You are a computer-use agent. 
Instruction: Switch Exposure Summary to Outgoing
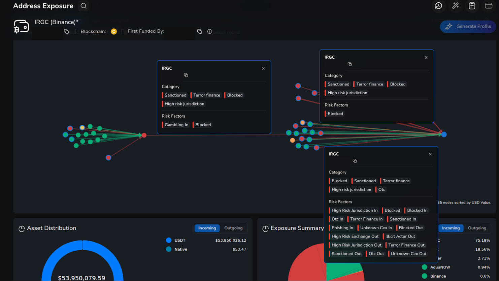[477, 228]
